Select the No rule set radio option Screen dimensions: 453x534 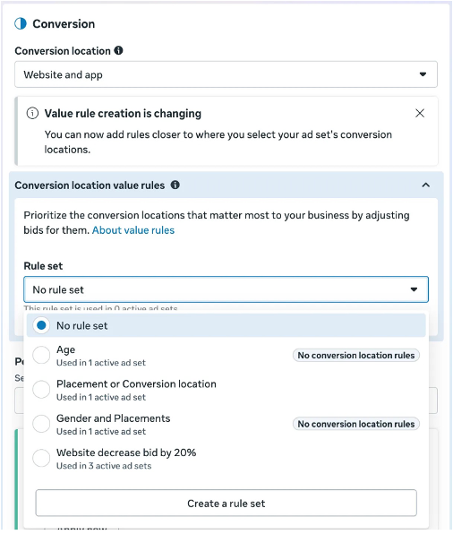41,325
